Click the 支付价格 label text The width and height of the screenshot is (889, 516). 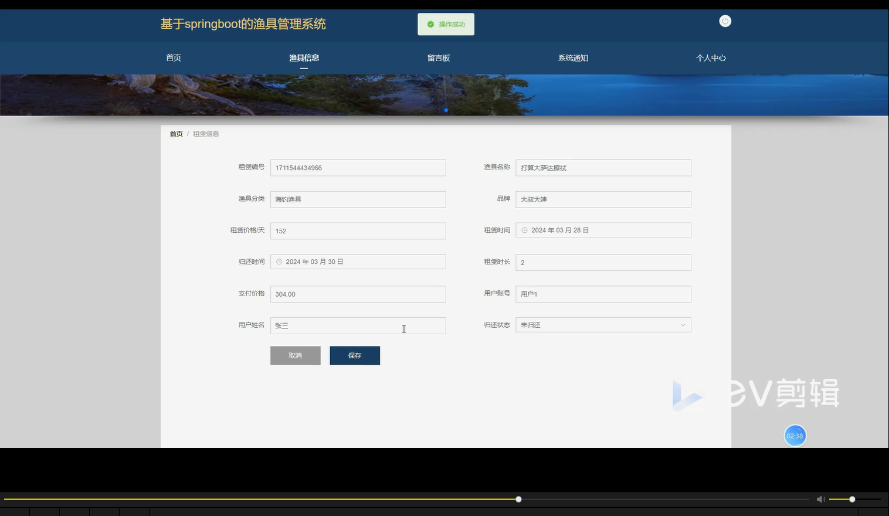tap(251, 293)
